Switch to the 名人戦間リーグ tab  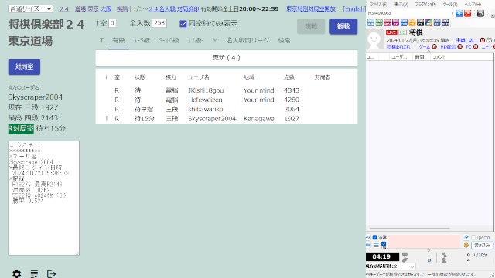pyautogui.click(x=247, y=40)
